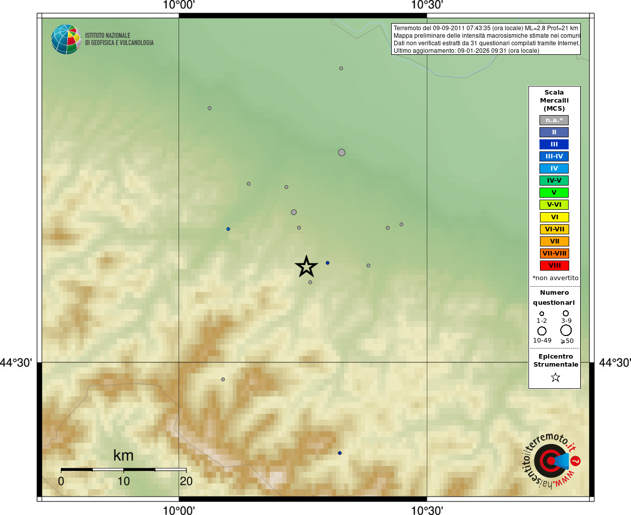Click the INGV globe logo

pos(66,39)
